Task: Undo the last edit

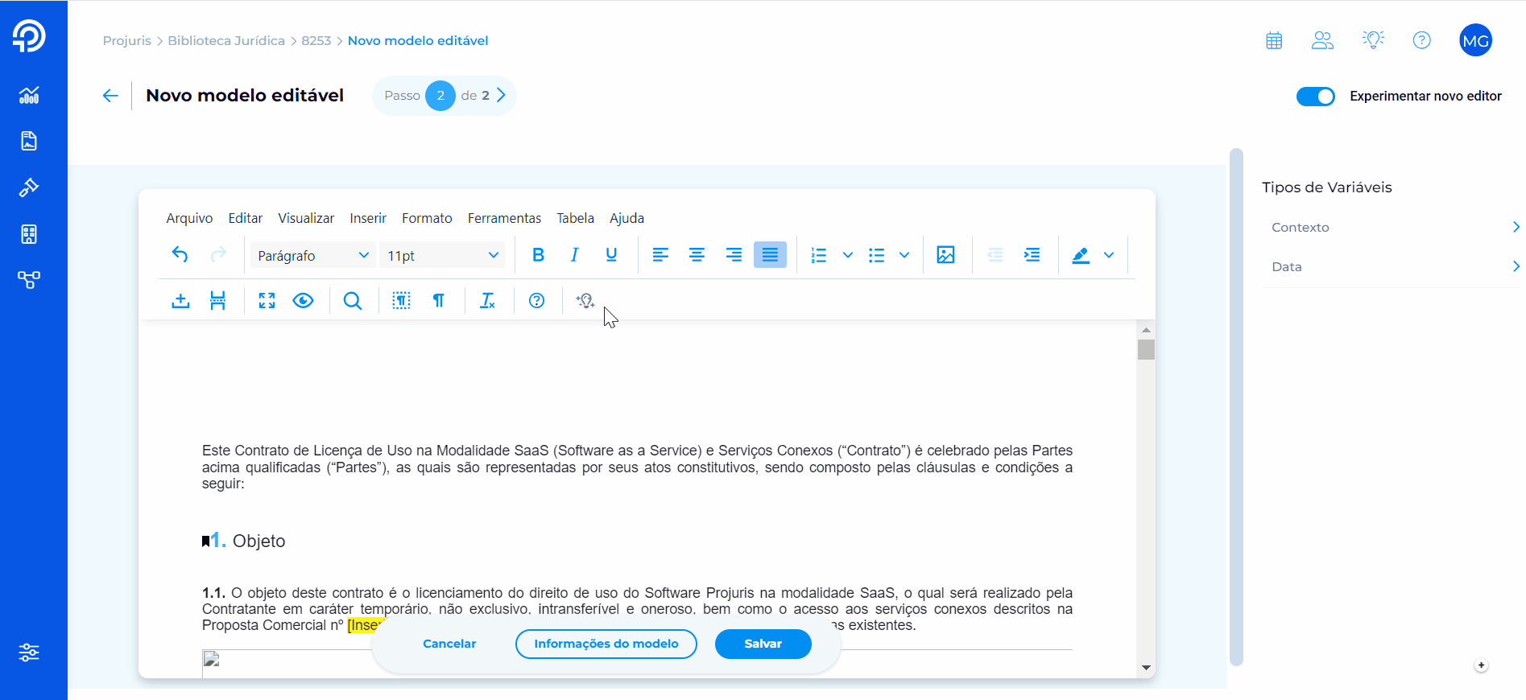Action: click(180, 255)
